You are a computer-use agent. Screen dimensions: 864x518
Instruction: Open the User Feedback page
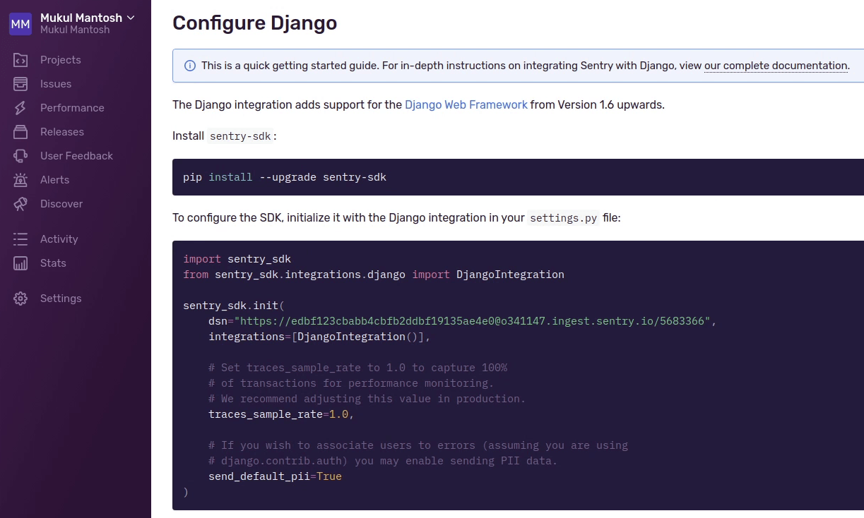(x=76, y=156)
